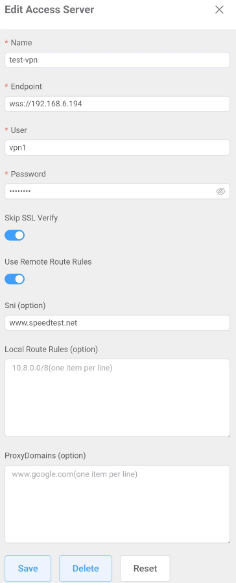Show the password using the eye icon
This screenshot has height=583, width=236.
[x=220, y=191]
